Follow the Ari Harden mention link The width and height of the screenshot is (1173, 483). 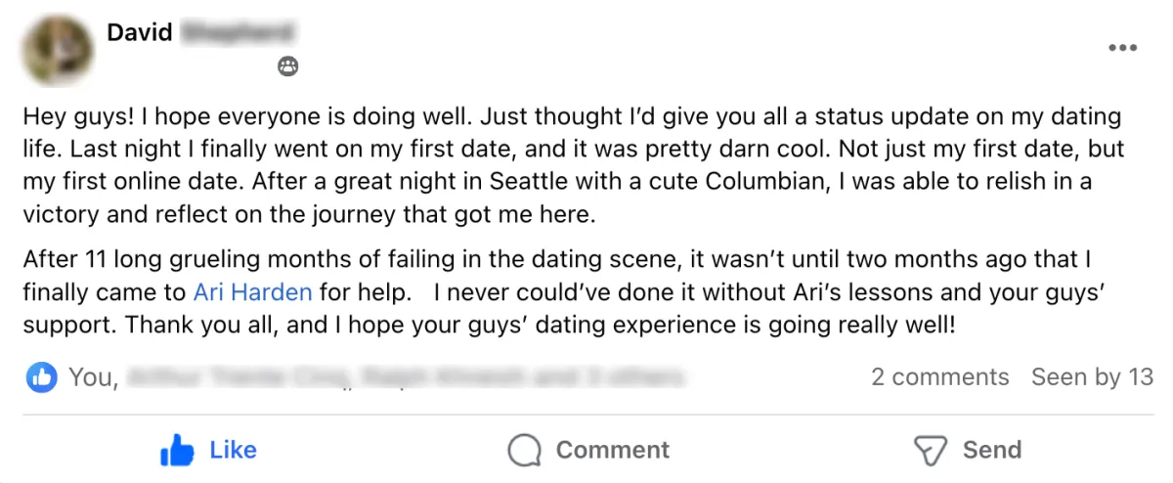pos(253,291)
